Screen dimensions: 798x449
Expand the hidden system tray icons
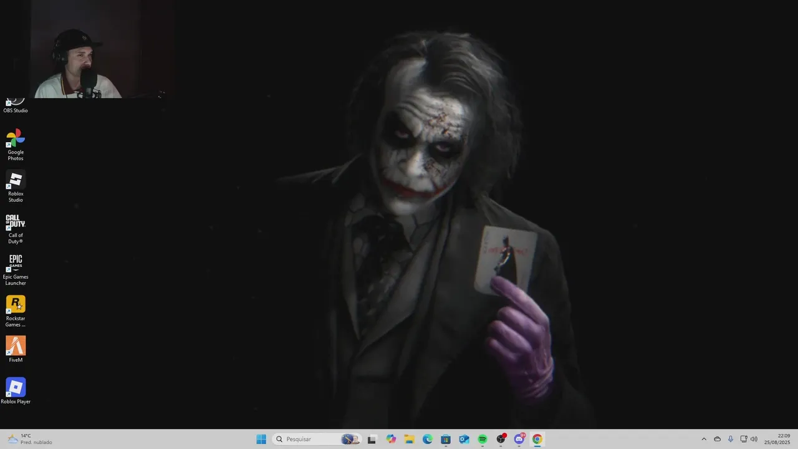tap(704, 439)
